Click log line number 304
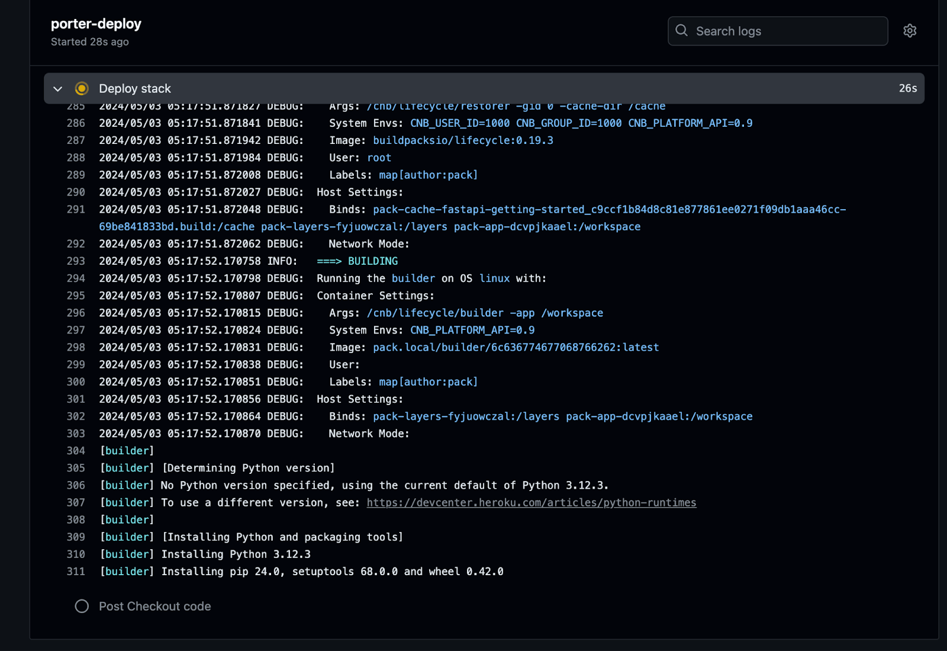The image size is (947, 651). (x=76, y=451)
